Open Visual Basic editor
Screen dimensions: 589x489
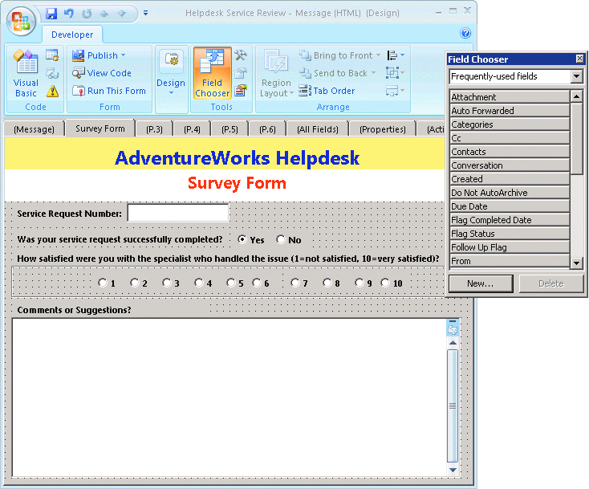[26, 74]
